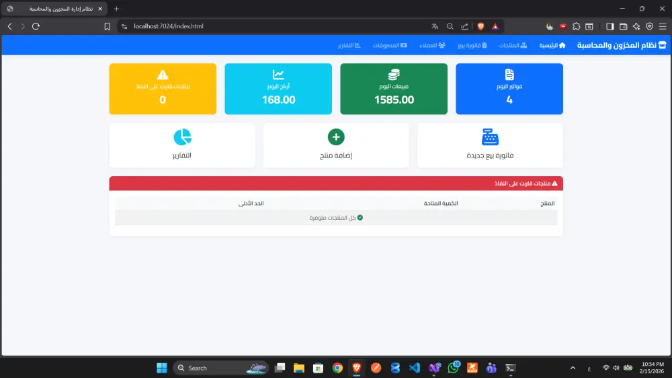Open the extensions puzzle icon
Screen dimensions: 672x378
(577, 26)
